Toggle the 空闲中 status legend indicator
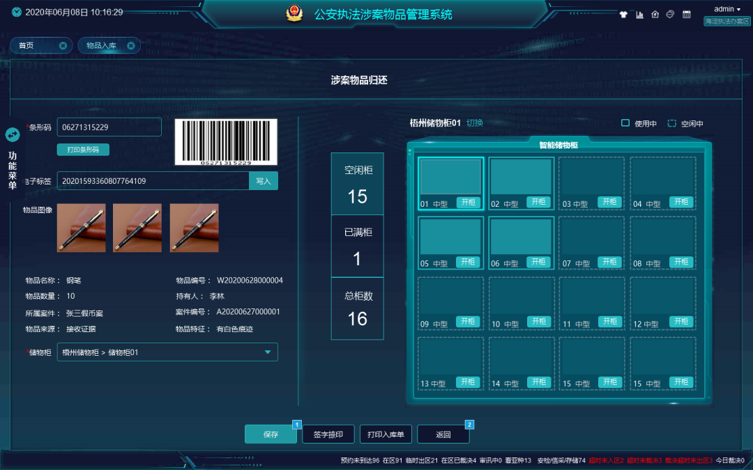Image resolution: width=753 pixels, height=470 pixels. pos(670,123)
